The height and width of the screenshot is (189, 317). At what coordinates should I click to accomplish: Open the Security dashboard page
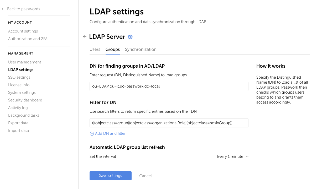pos(25,100)
